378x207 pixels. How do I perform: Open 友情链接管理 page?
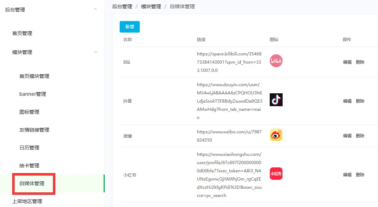[x=34, y=130]
